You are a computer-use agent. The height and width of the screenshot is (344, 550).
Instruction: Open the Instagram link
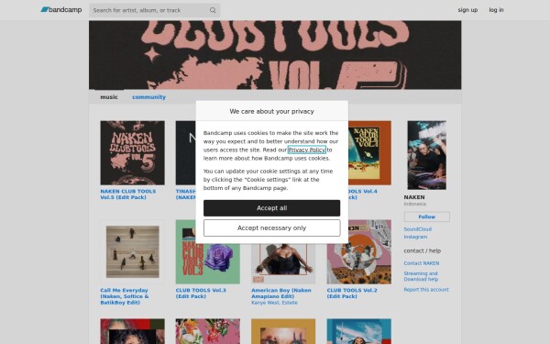(x=415, y=237)
